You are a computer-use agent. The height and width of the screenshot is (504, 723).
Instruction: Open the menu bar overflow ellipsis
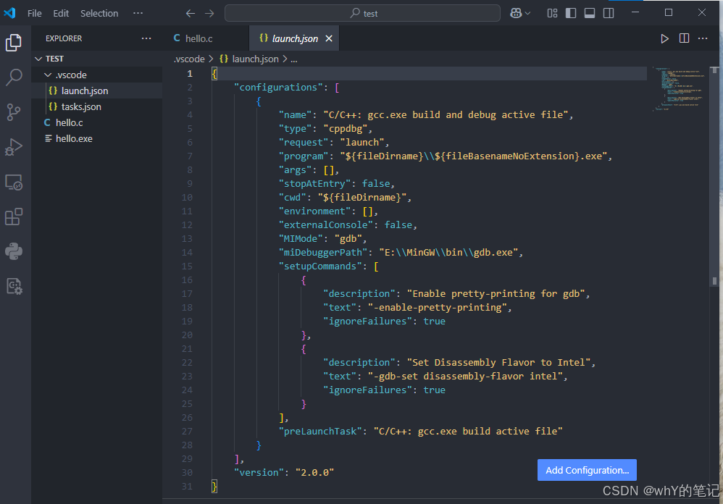[138, 13]
